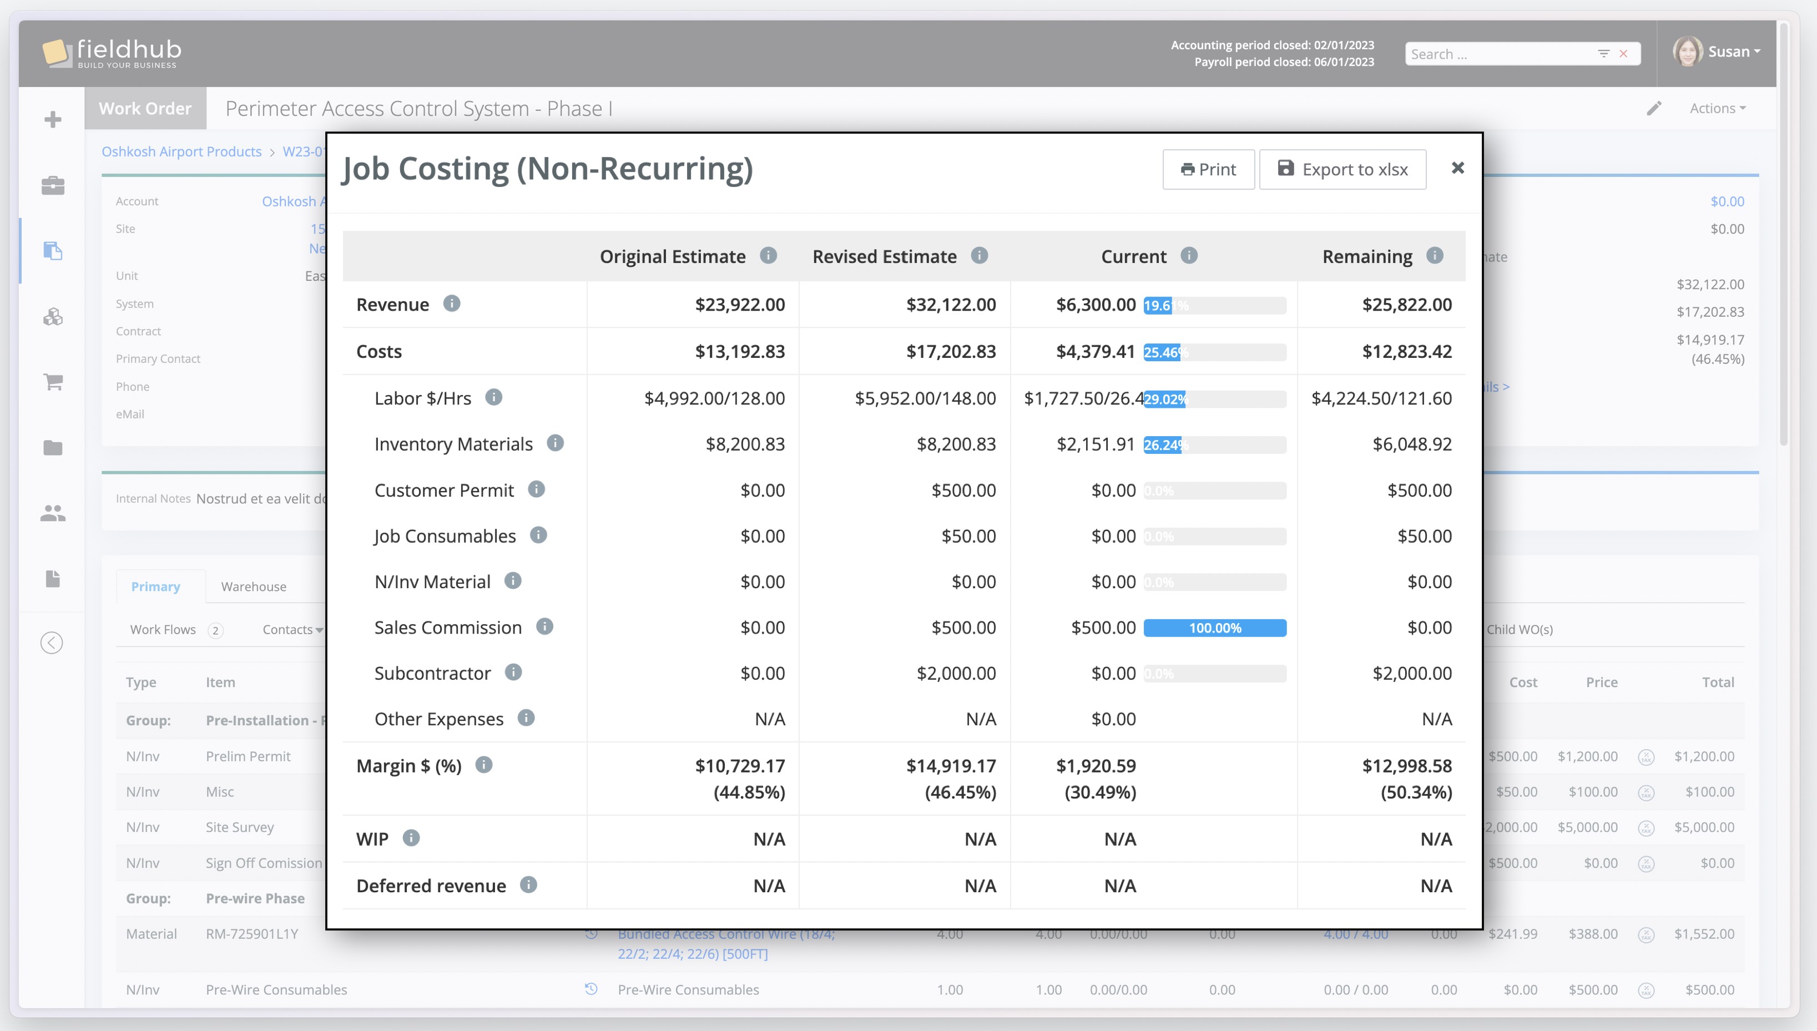Click info icon beside WIP
The width and height of the screenshot is (1817, 1031).
[x=411, y=838]
